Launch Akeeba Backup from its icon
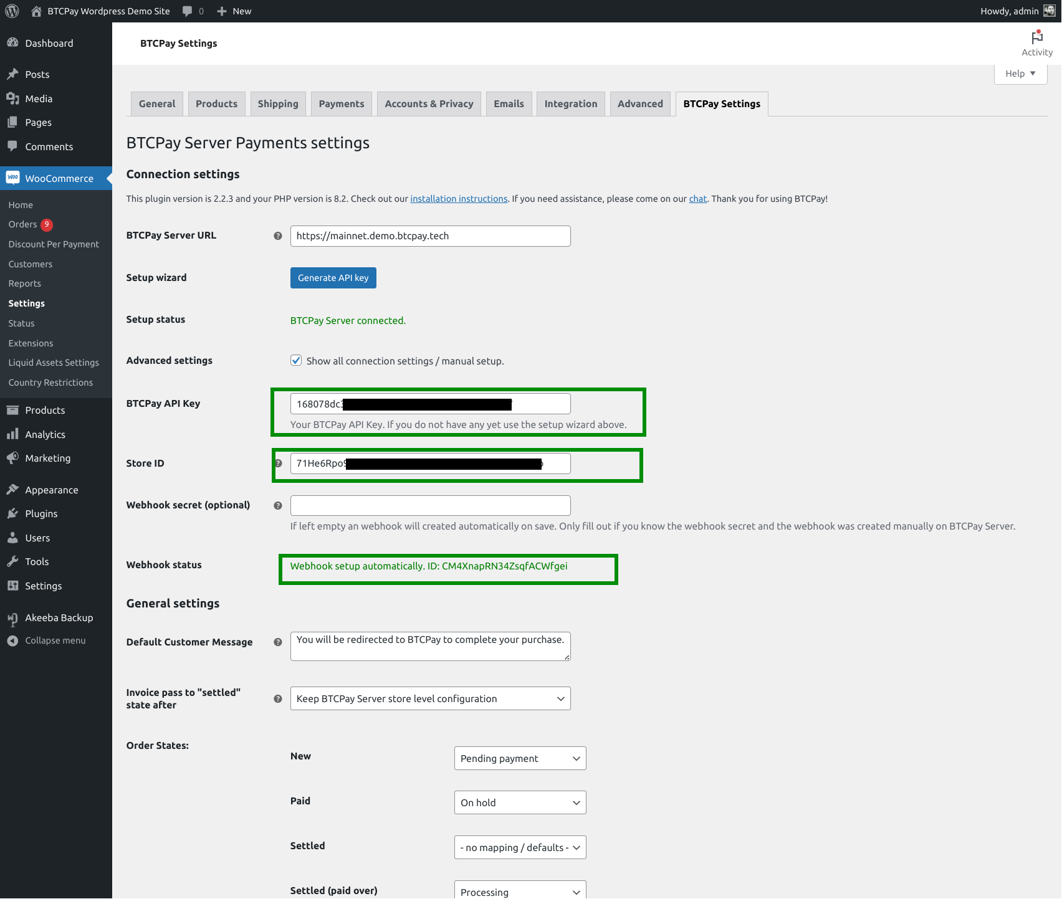 pyautogui.click(x=13, y=617)
